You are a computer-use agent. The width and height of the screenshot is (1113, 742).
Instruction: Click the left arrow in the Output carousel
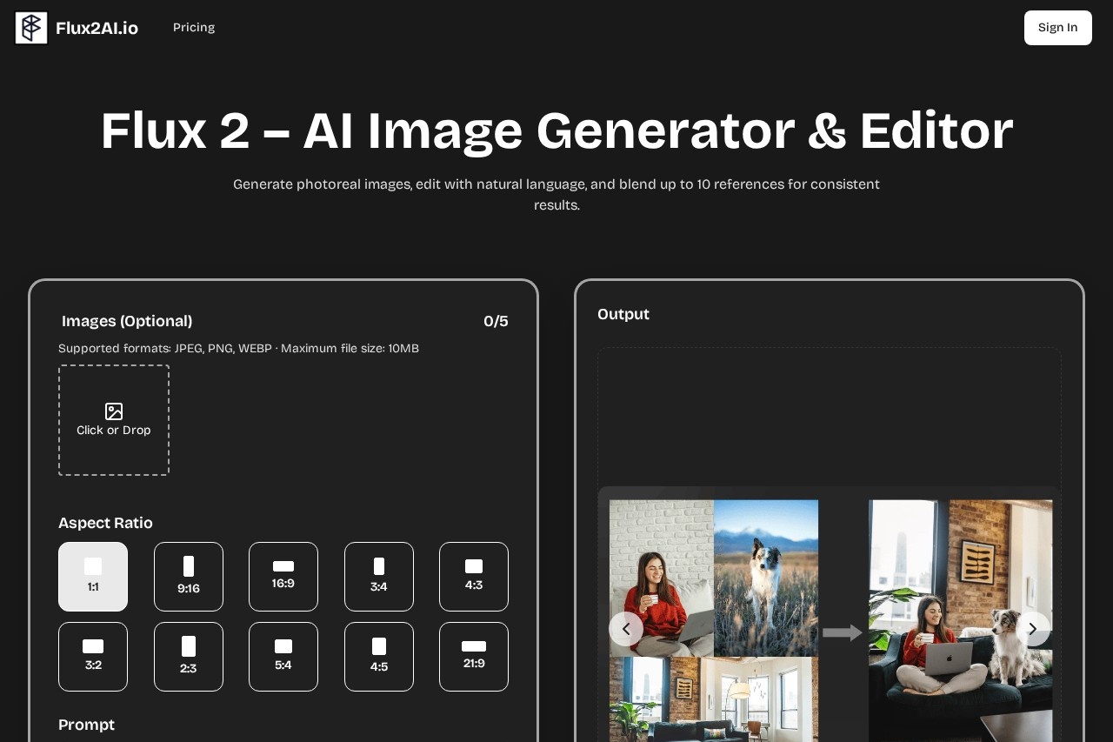click(x=626, y=628)
